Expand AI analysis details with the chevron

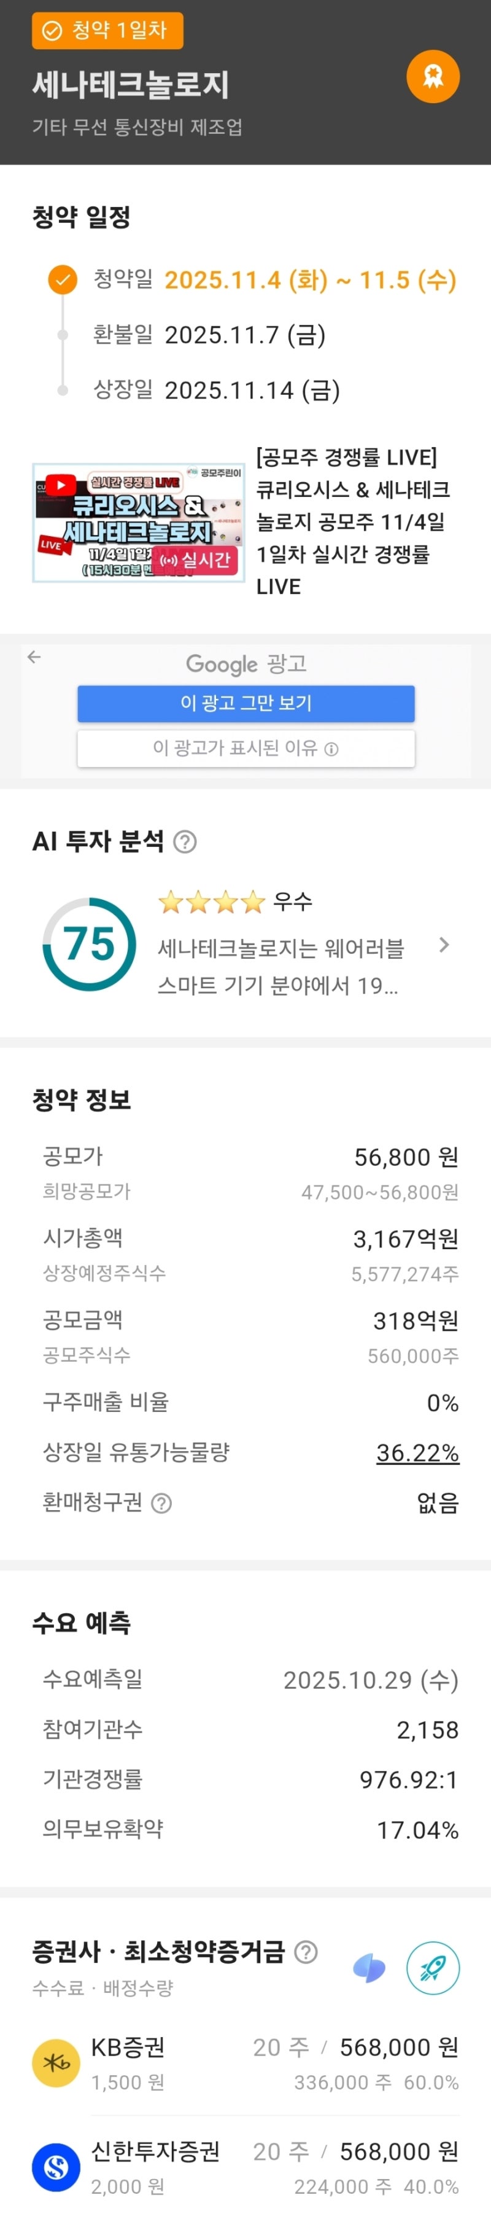(x=444, y=945)
